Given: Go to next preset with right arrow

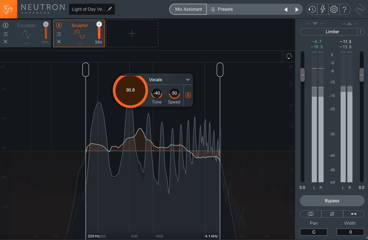Looking at the screenshot, I should point(297,9).
